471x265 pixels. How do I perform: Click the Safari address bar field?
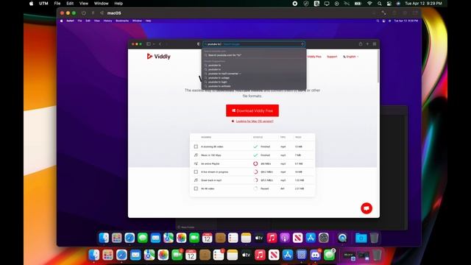[x=254, y=44]
